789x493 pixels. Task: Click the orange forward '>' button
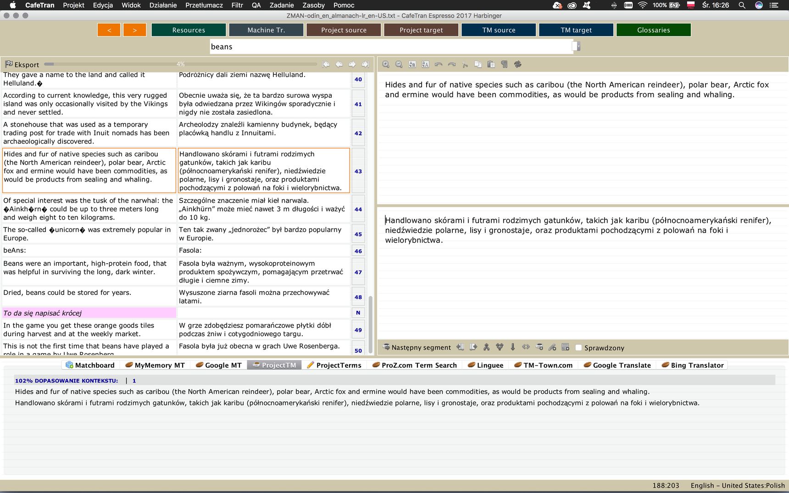pyautogui.click(x=135, y=30)
